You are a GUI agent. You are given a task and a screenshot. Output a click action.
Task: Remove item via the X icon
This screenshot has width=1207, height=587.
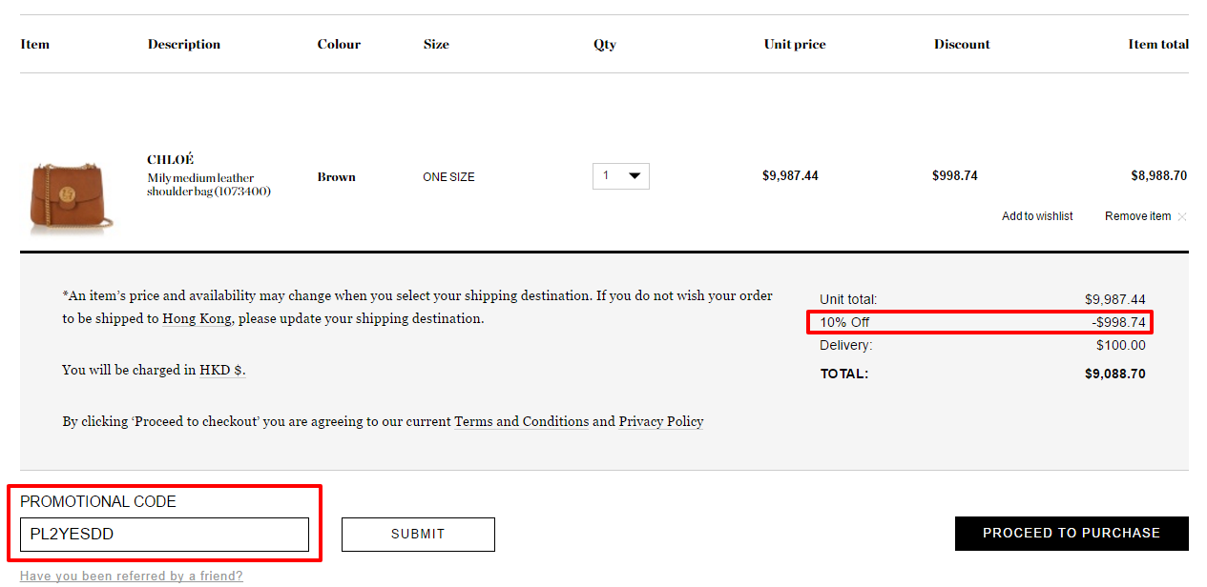[x=1182, y=216]
